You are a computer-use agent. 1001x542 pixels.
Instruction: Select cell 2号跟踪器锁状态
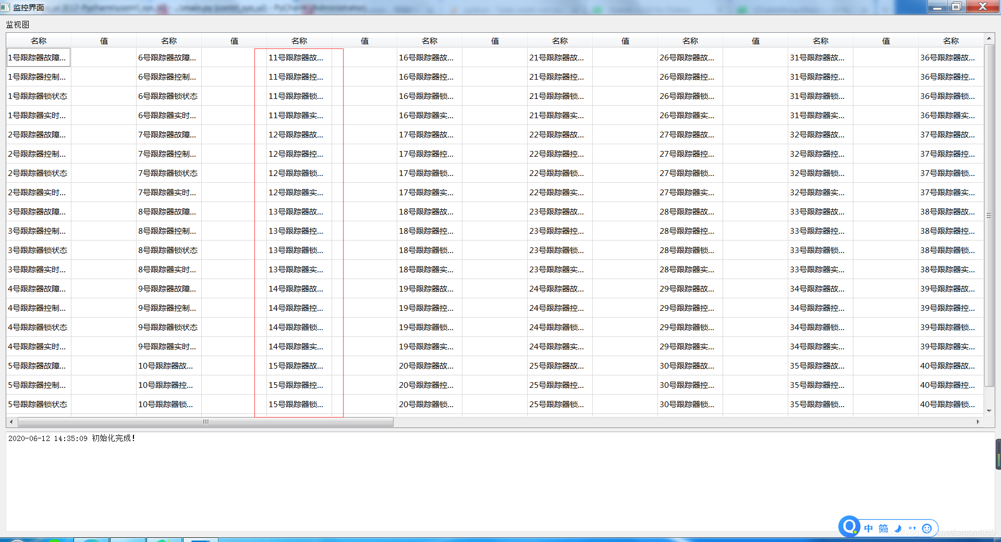tap(39, 173)
